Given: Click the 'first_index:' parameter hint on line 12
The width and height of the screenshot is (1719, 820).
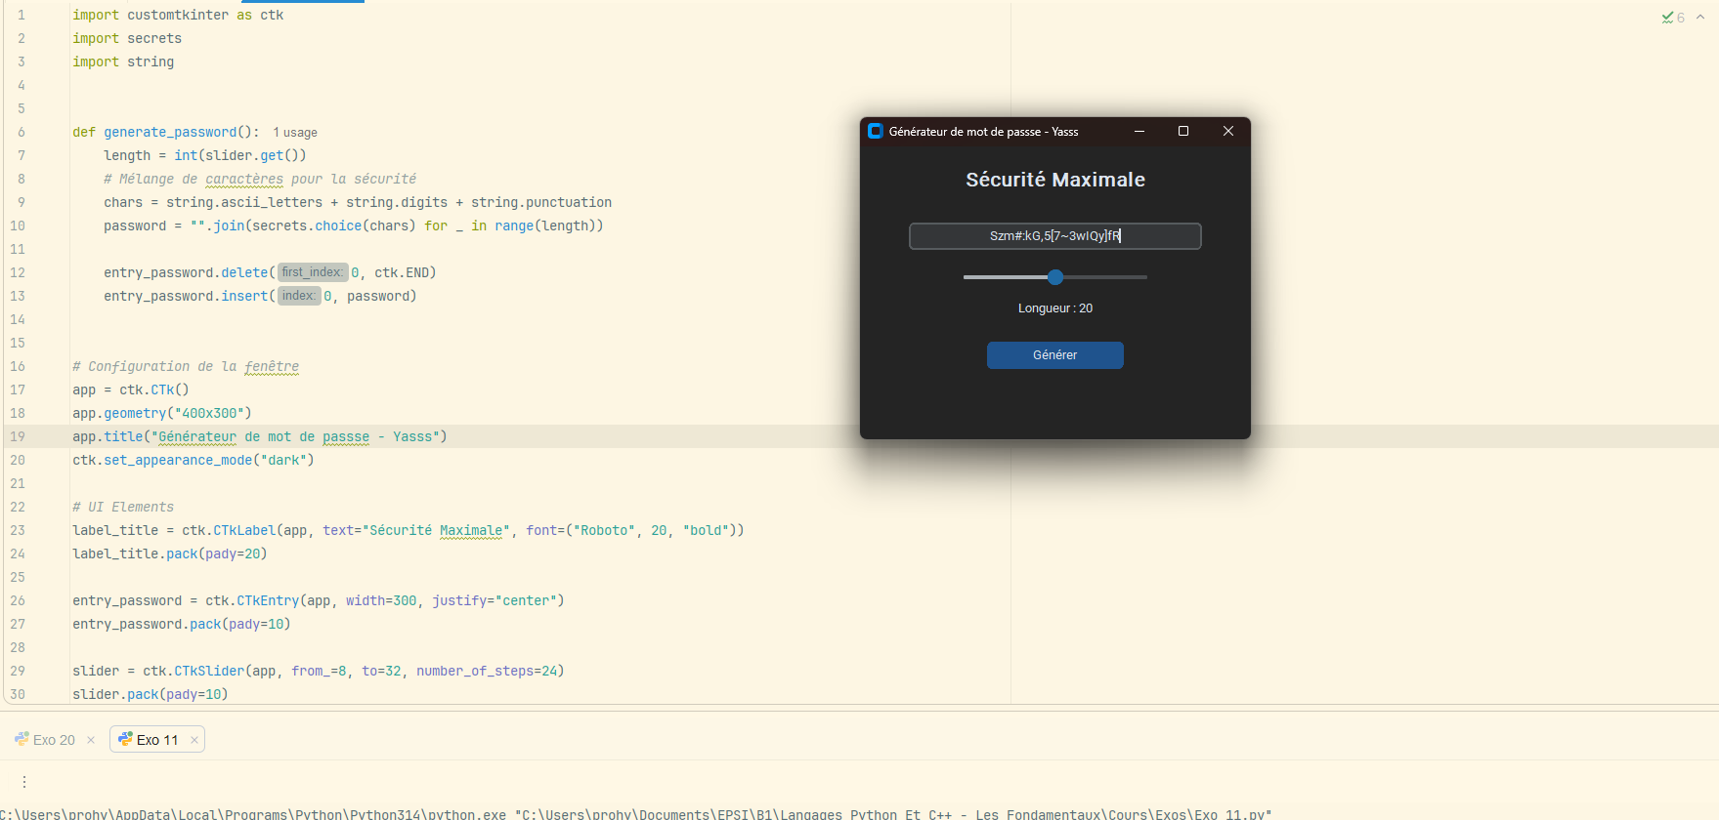Looking at the screenshot, I should (313, 272).
